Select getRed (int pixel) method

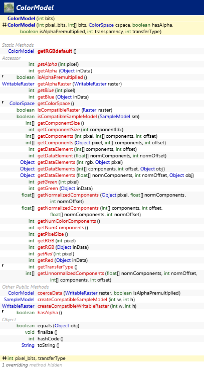point(56,254)
